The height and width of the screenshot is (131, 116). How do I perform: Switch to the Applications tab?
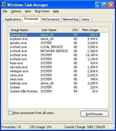click(x=13, y=19)
